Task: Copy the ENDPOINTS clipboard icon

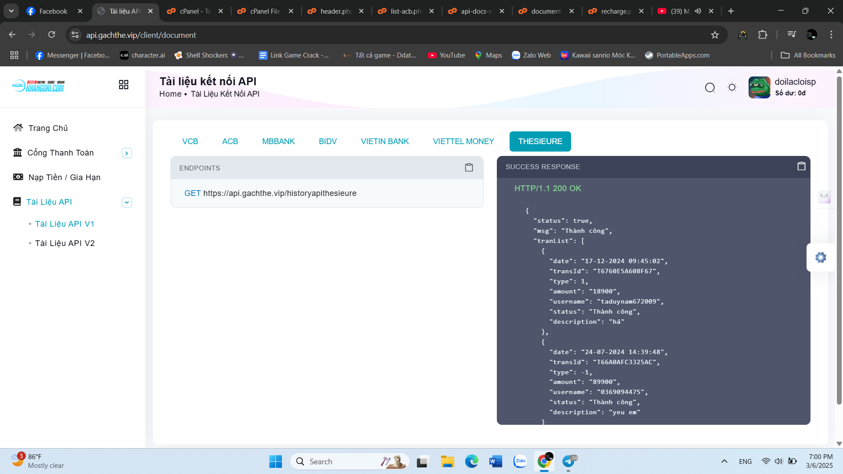Action: 469,167
